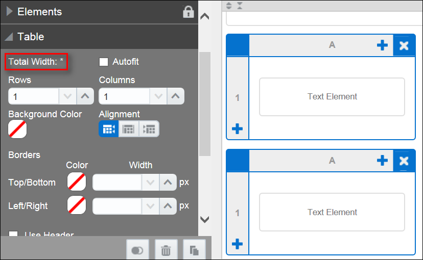Click the toggle switch in bottom toolbar
Screen dimensions: 423x260
(x=137, y=250)
